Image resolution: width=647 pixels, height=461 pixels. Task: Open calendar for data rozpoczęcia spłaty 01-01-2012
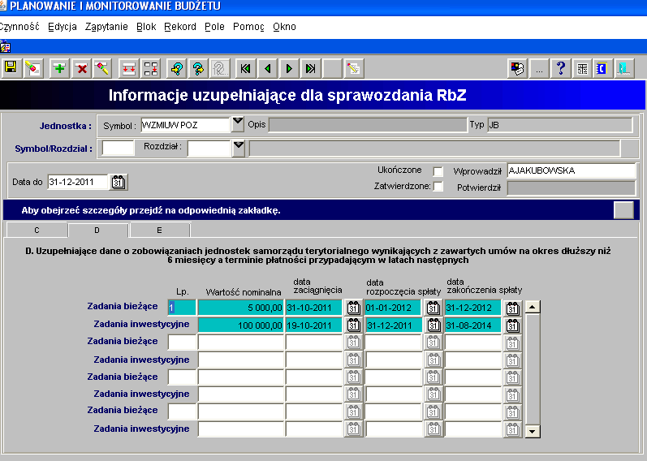pos(433,308)
